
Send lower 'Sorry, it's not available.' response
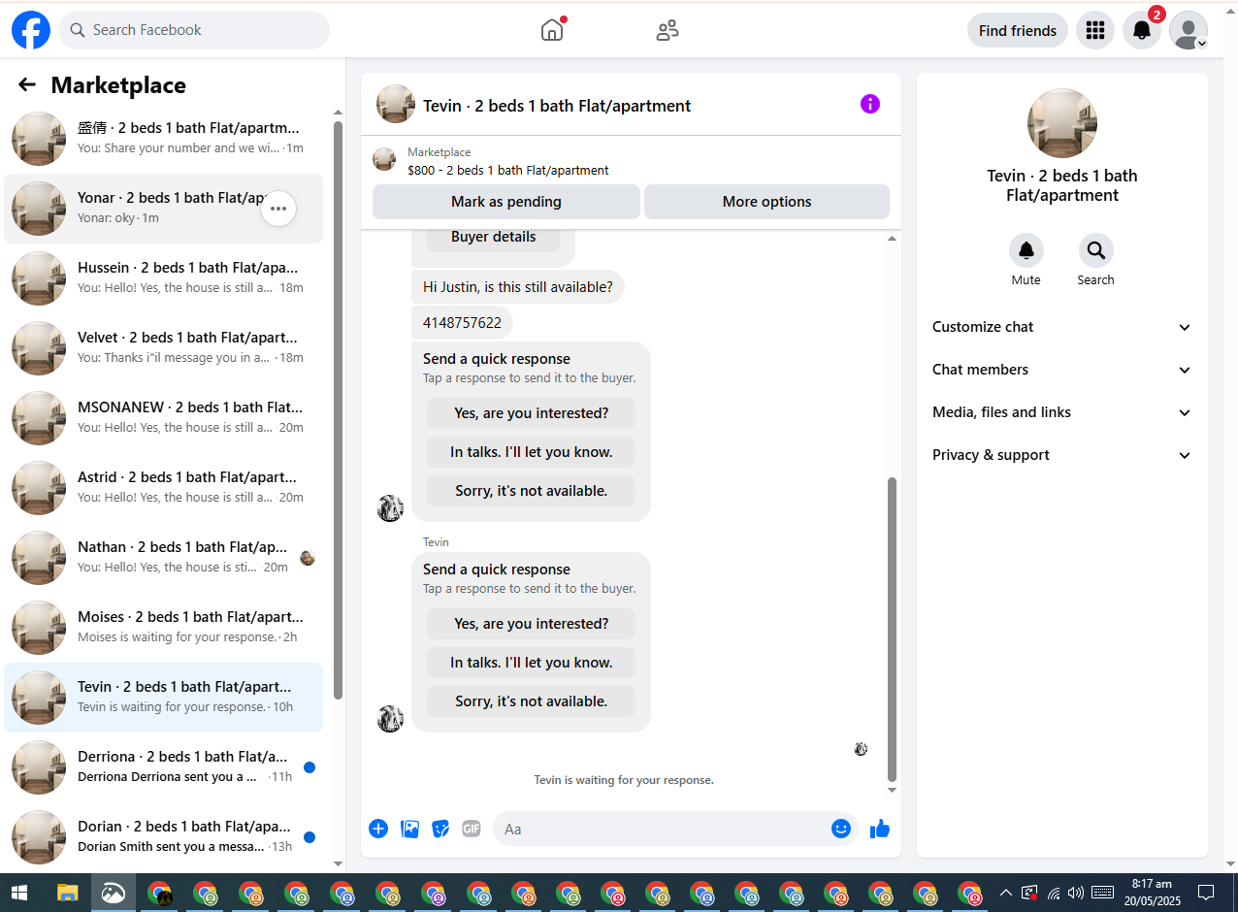[x=532, y=701]
